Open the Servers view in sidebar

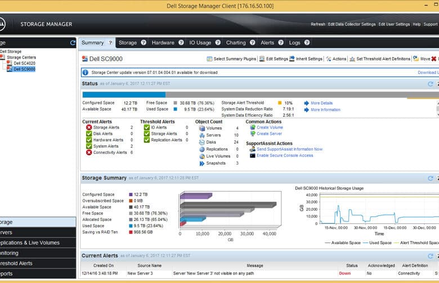coord(38,232)
